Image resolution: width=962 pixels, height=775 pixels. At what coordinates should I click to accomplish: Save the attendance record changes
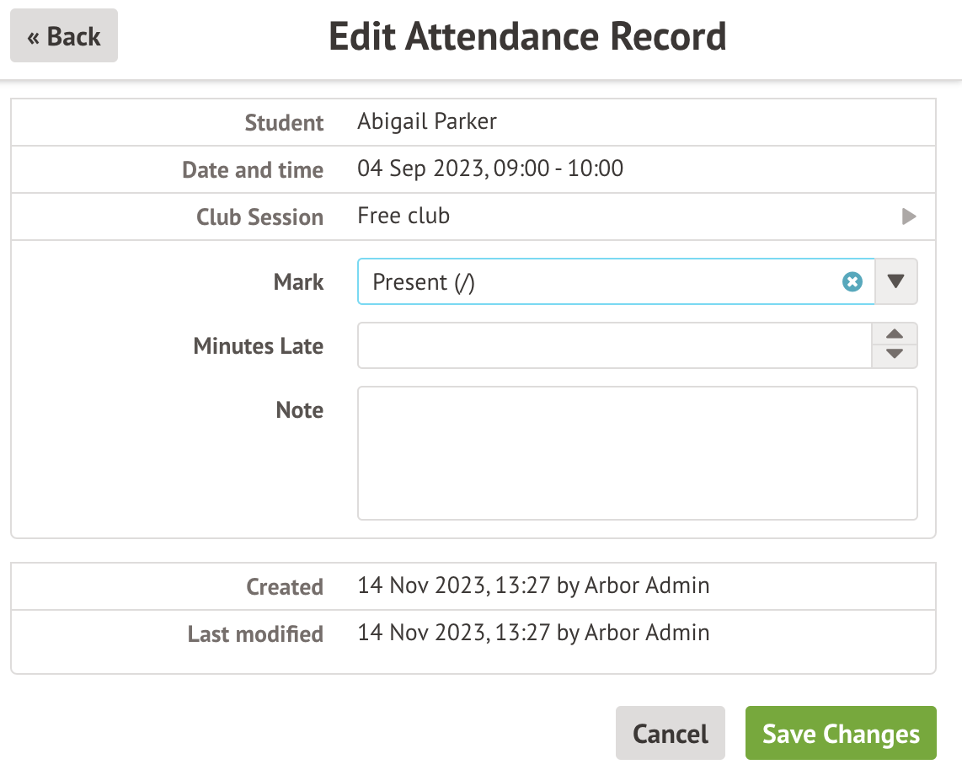(840, 733)
